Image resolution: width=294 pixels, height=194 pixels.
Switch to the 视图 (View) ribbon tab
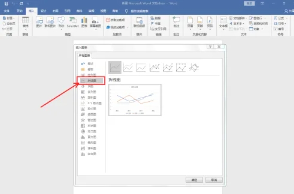point(103,11)
